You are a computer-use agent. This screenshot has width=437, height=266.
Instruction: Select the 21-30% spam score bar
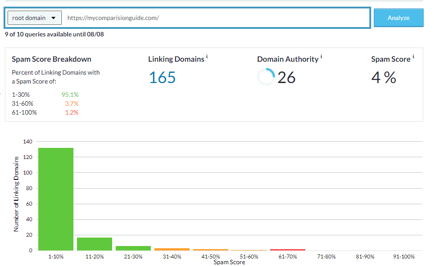tap(133, 248)
